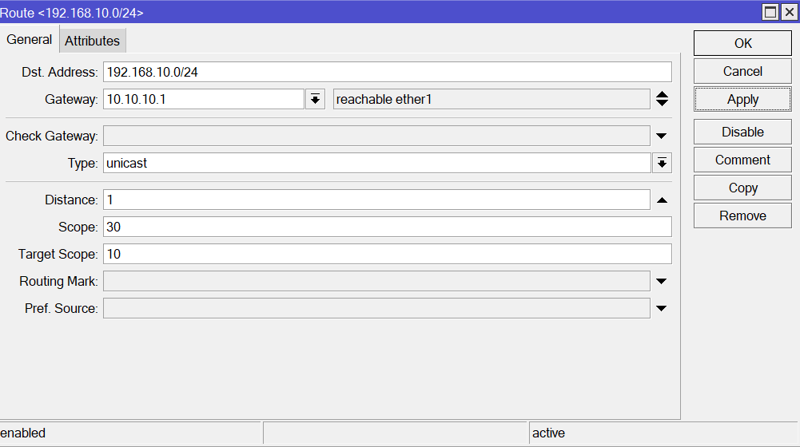Click the Pref. Source empty field
The image size is (800, 447).
click(376, 308)
